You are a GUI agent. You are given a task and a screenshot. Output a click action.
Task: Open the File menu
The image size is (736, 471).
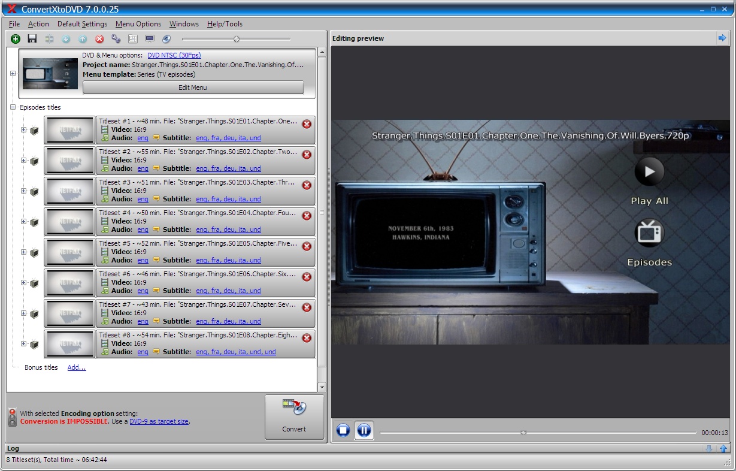14,24
